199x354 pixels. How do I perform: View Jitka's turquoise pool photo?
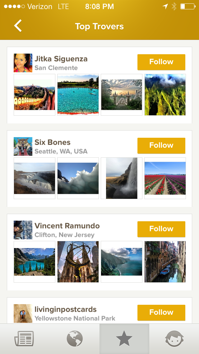78,95
